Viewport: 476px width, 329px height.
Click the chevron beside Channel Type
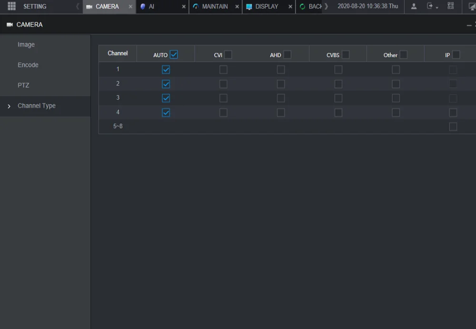pyautogui.click(x=9, y=106)
